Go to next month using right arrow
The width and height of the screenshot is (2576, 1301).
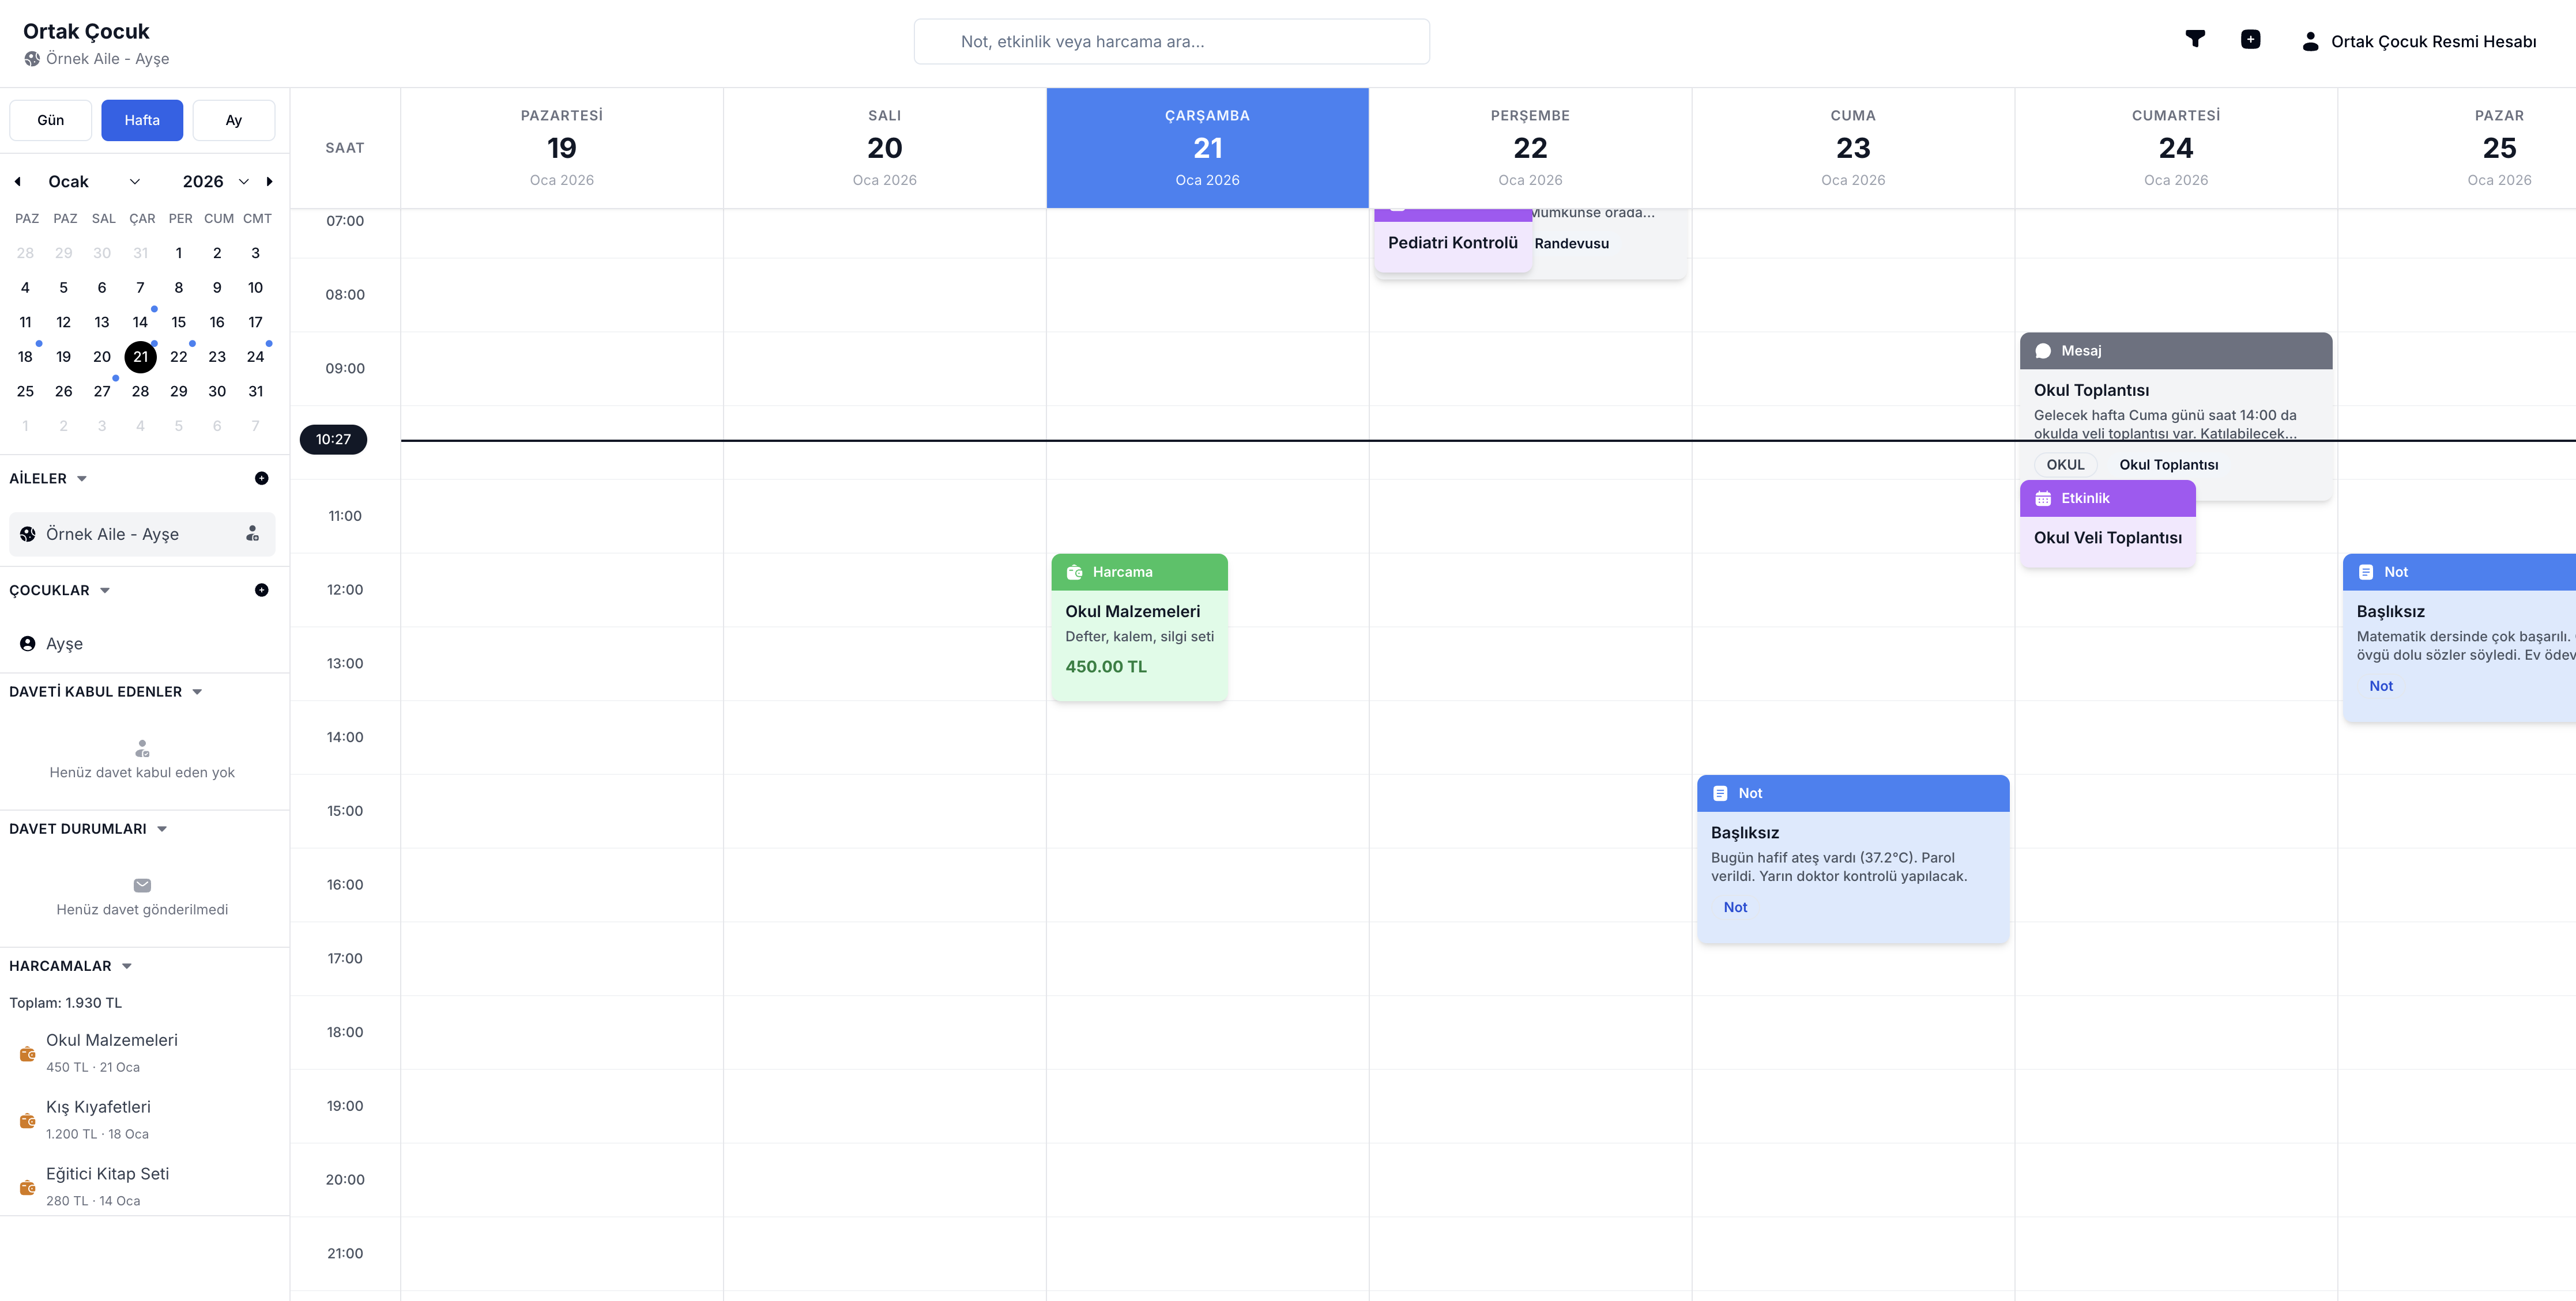click(269, 182)
